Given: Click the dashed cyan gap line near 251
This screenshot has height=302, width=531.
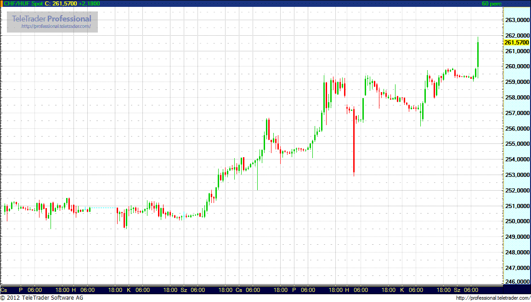Looking at the screenshot, I should tap(103, 208).
